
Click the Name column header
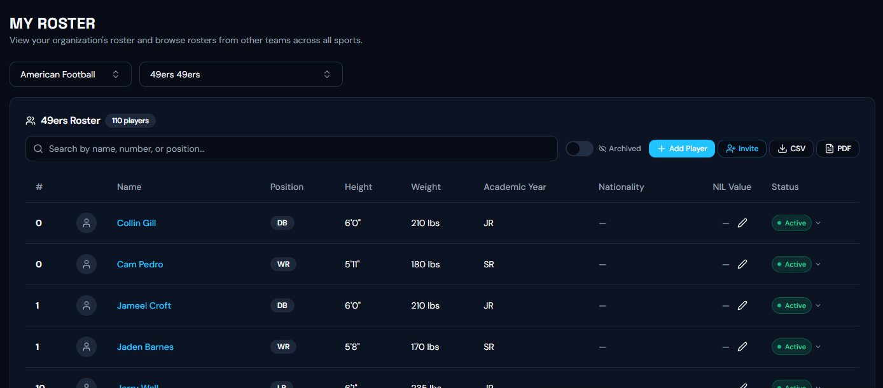point(129,187)
